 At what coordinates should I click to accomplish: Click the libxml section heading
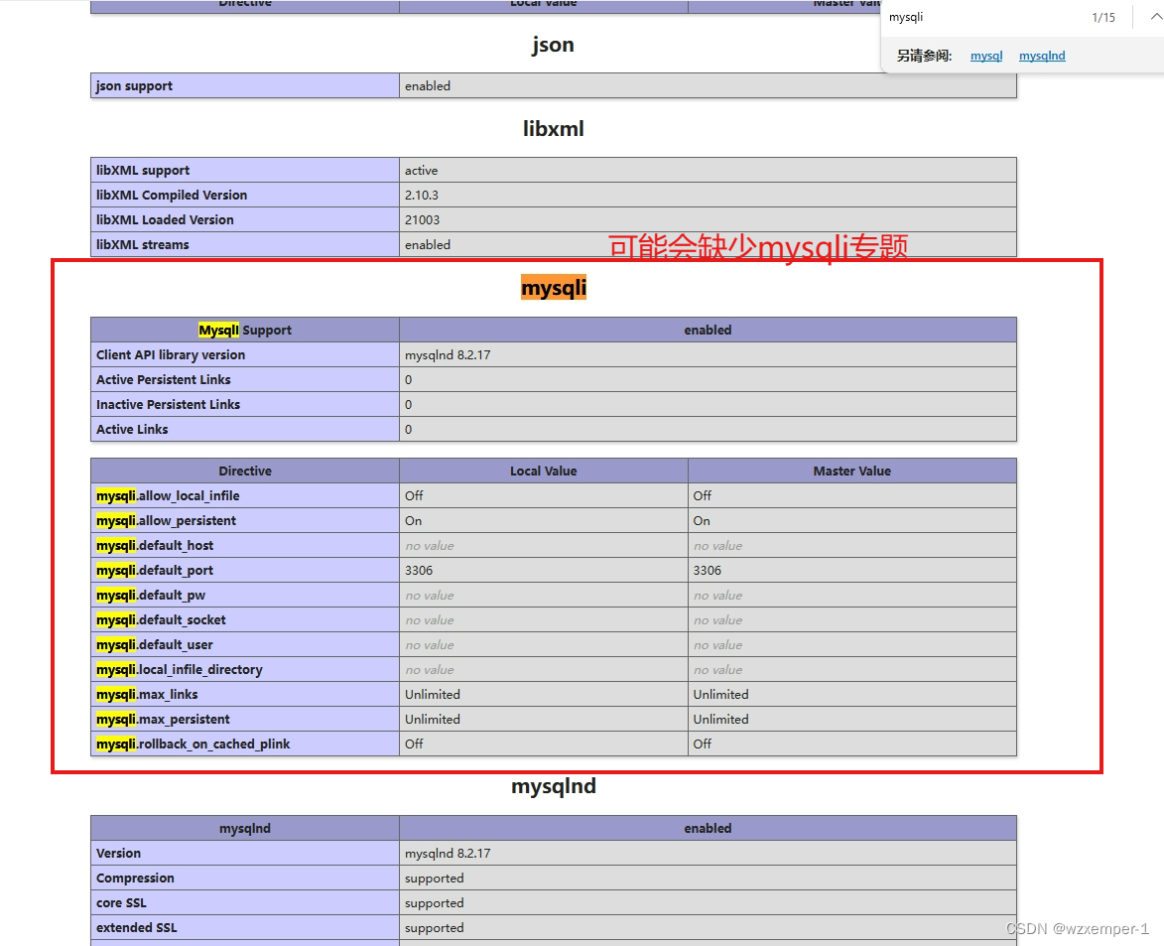(553, 128)
